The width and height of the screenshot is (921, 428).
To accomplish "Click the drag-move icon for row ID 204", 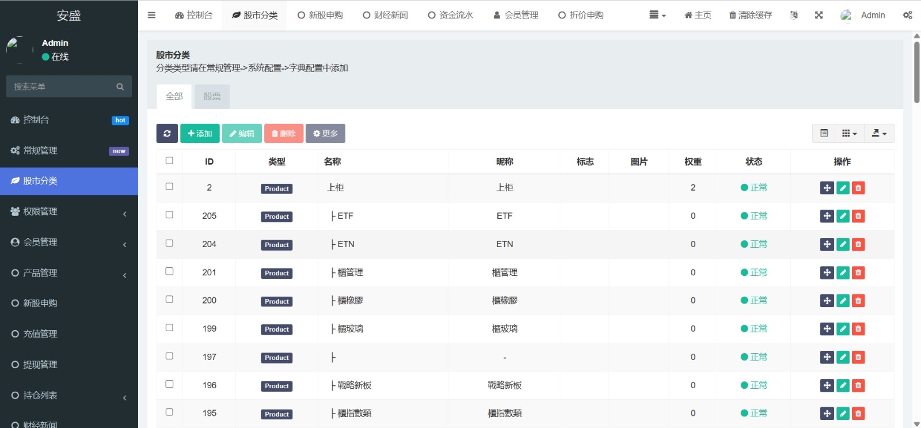I will (x=827, y=244).
